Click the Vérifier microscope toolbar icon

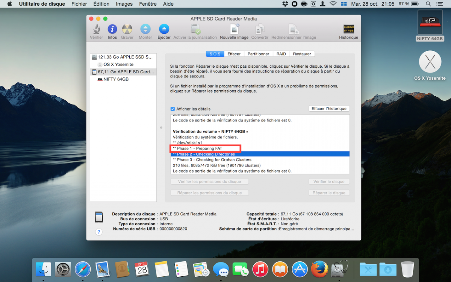tap(97, 29)
